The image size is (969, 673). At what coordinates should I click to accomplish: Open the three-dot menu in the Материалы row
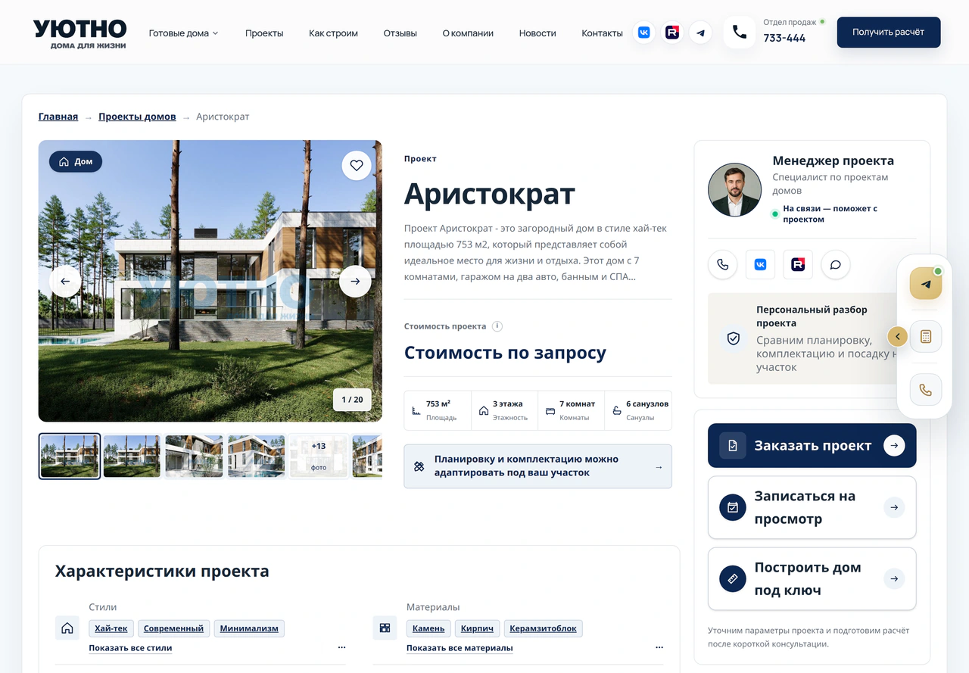pyautogui.click(x=659, y=648)
